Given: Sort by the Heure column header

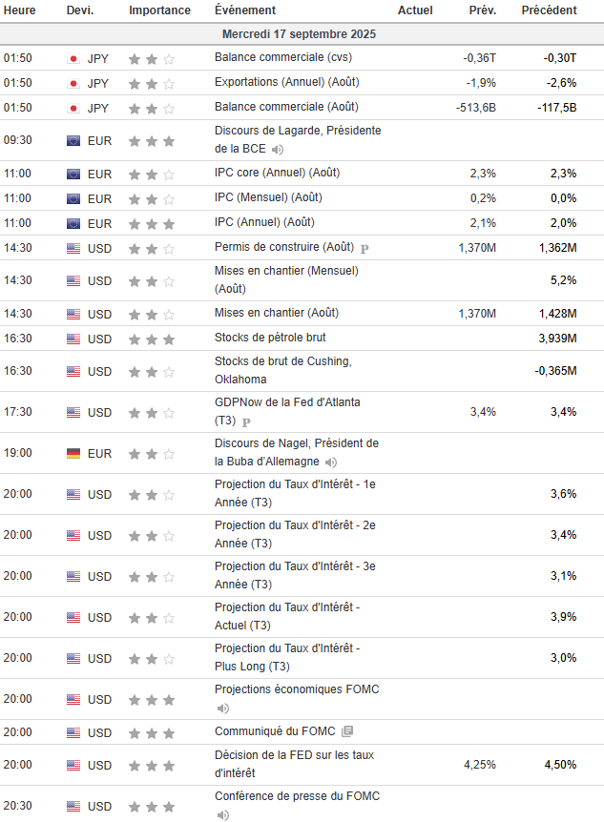Looking at the screenshot, I should point(18,10).
